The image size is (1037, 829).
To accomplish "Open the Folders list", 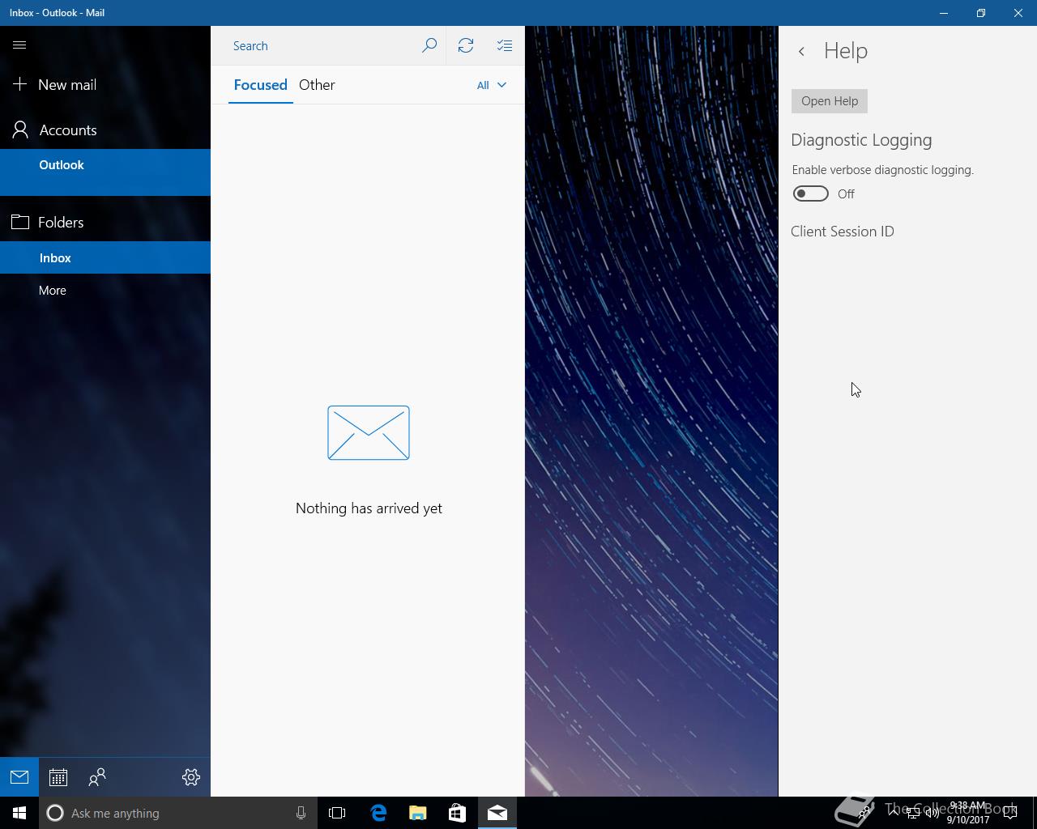I will [105, 222].
